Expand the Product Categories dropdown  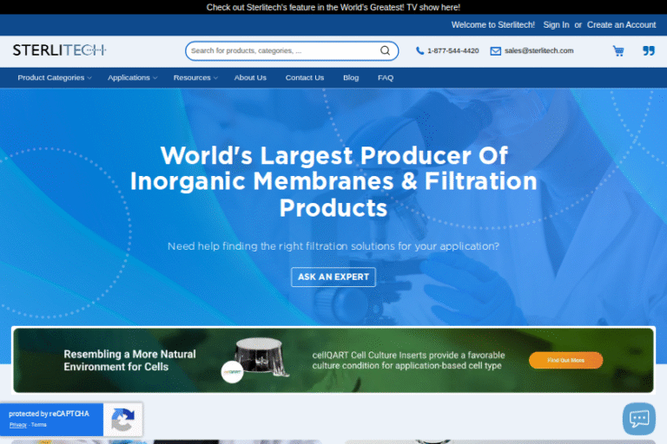pyautogui.click(x=54, y=77)
